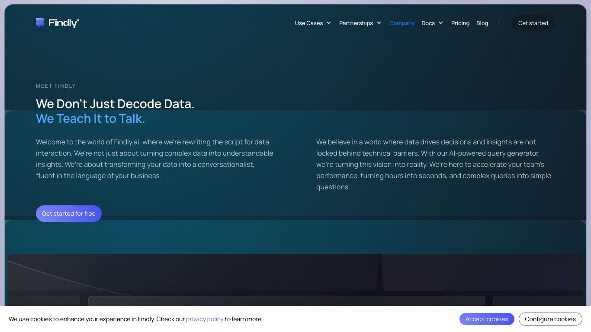Open the Docs menu item

428,23
